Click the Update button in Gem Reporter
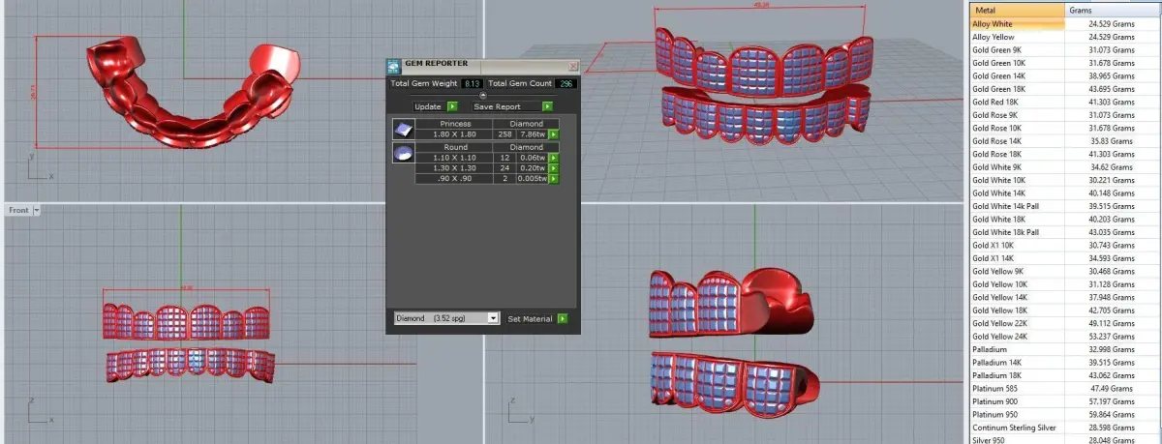This screenshot has height=444, width=1162. click(428, 106)
